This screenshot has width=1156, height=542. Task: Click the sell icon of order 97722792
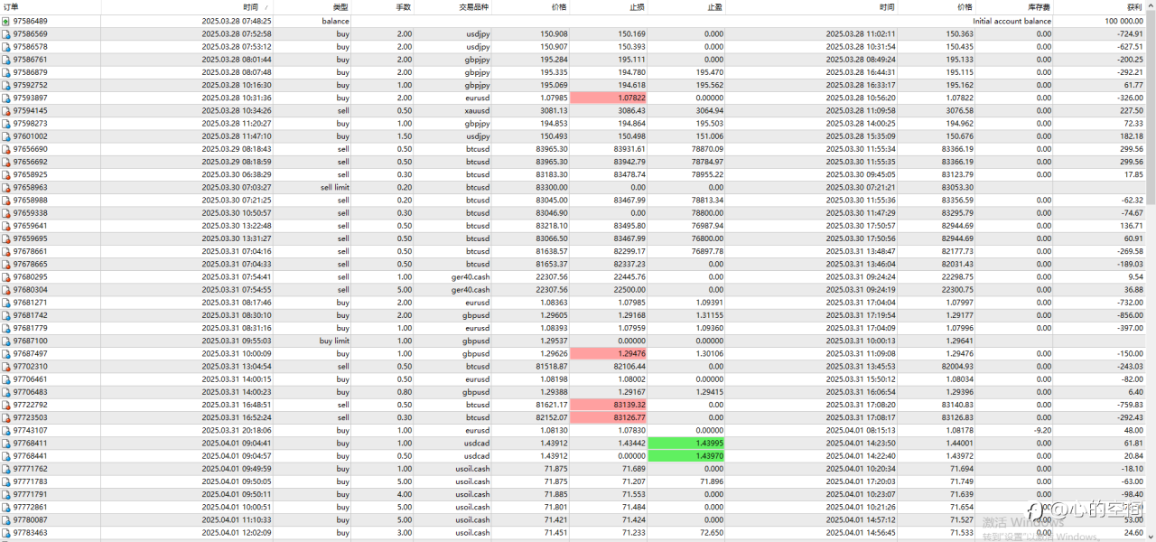coord(6,405)
